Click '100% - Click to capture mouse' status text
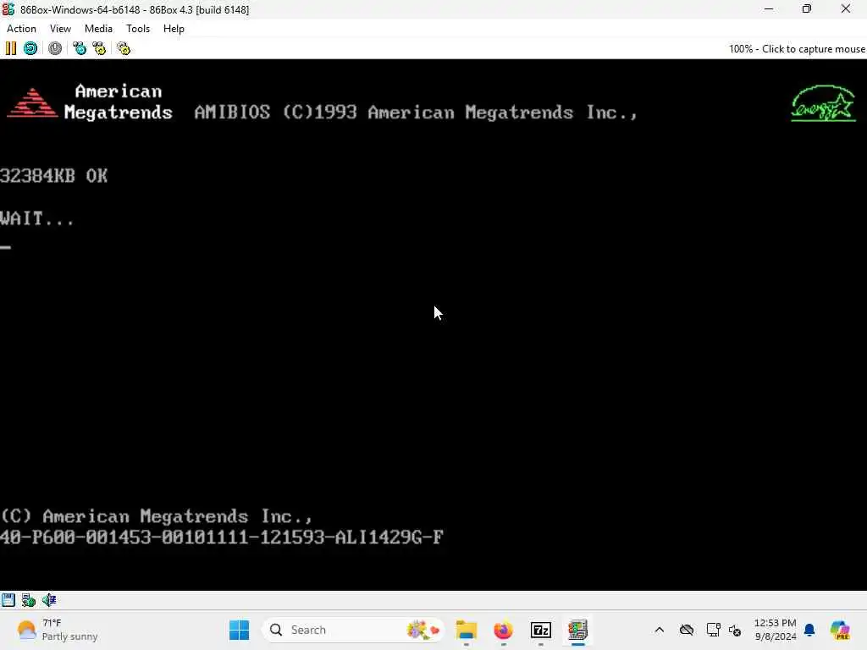 pyautogui.click(x=797, y=48)
